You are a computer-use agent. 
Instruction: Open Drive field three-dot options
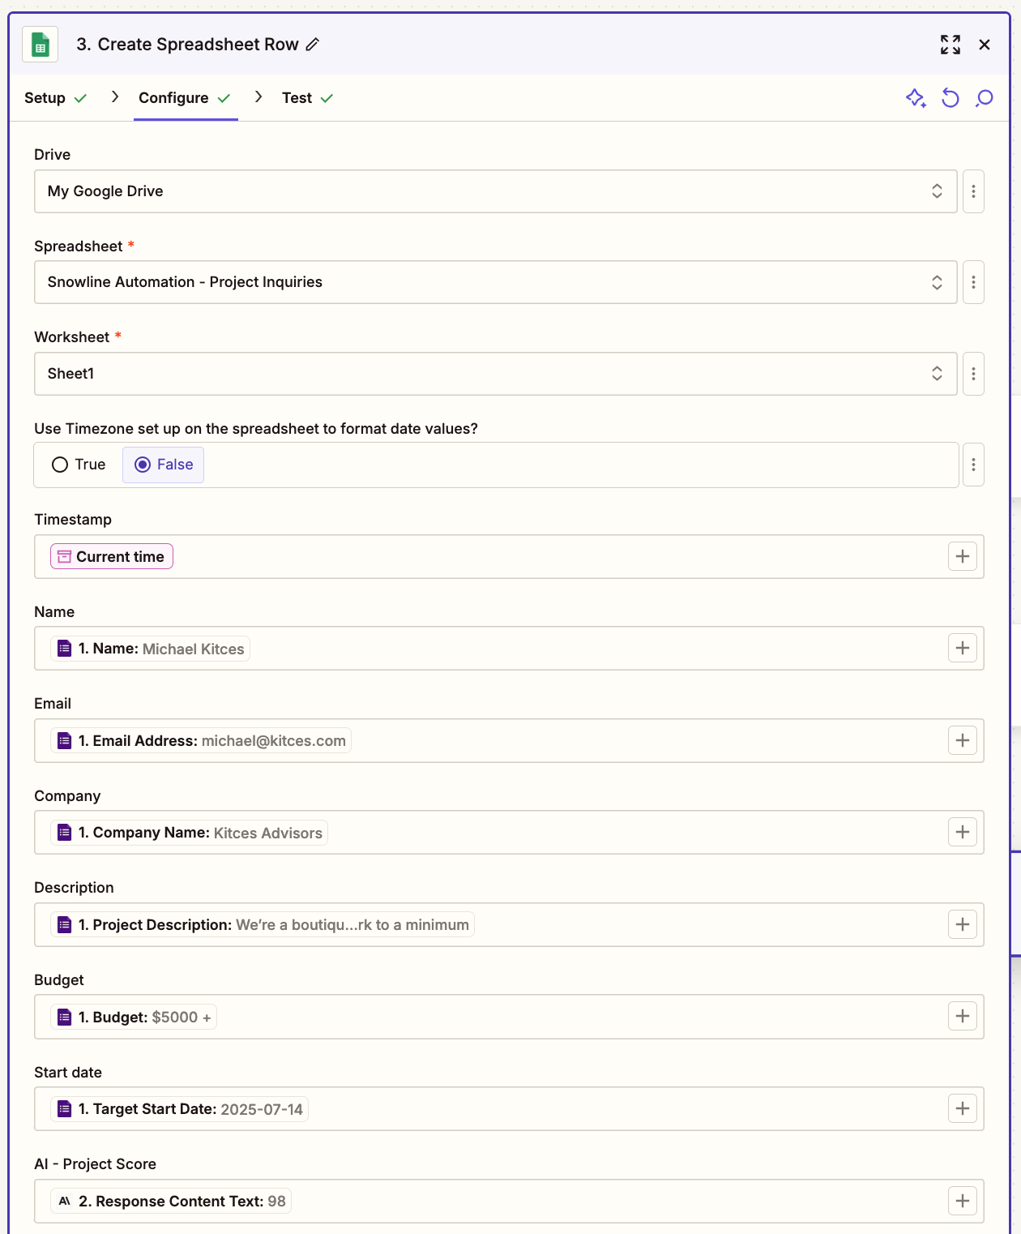pos(973,191)
